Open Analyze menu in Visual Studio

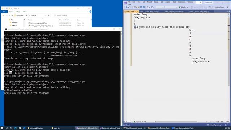tap(168, 2)
